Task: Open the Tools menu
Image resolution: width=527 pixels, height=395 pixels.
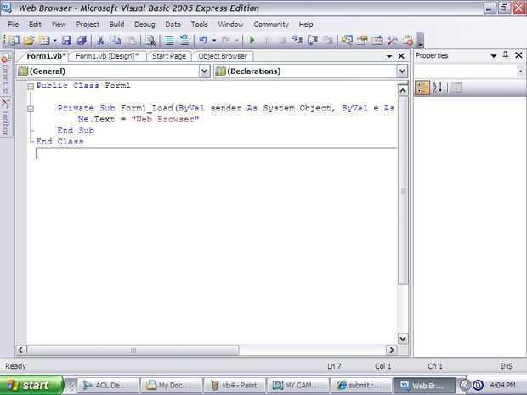Action: click(199, 25)
